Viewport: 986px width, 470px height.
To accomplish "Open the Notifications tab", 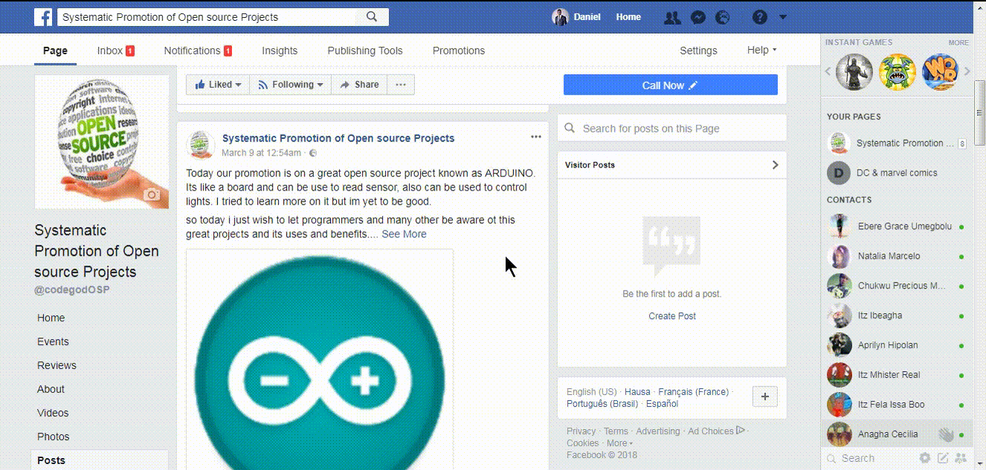I will pyautogui.click(x=198, y=51).
